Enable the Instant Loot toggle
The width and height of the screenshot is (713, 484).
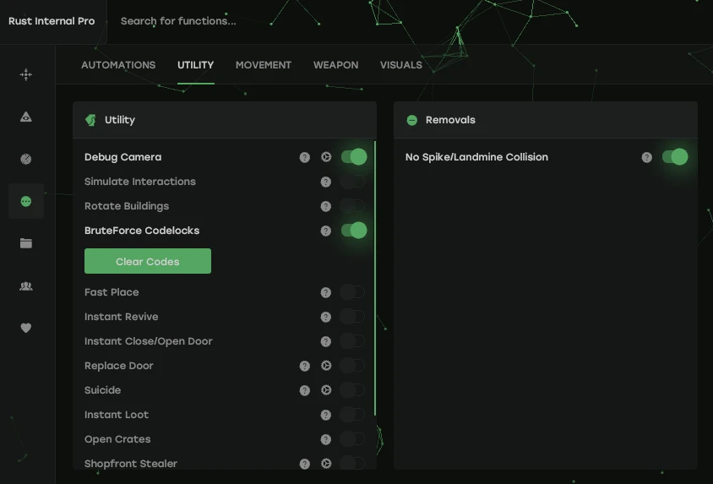point(352,415)
